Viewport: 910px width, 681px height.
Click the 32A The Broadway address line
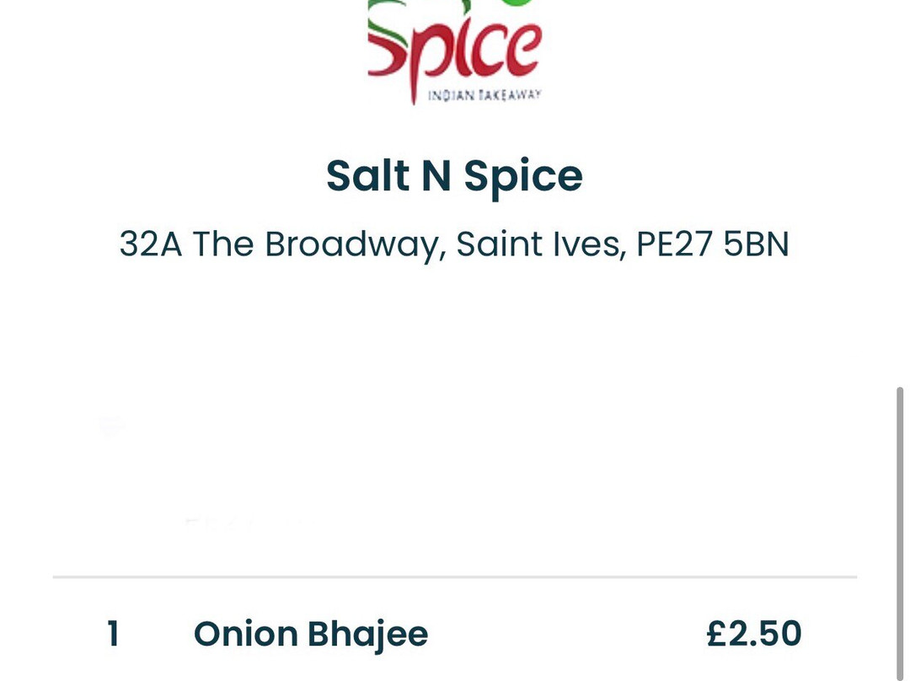point(454,244)
